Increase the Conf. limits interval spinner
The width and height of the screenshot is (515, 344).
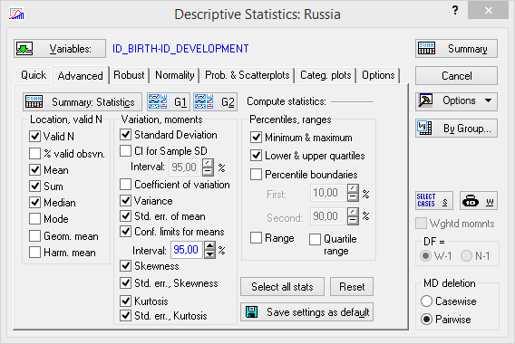click(209, 245)
